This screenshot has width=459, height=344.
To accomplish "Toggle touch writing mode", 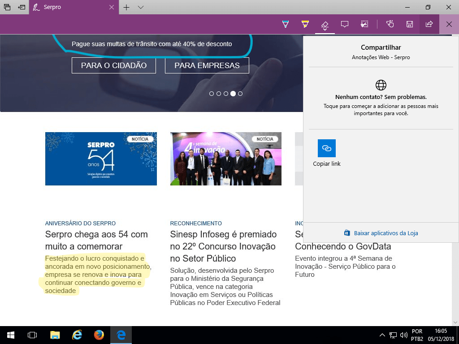I will pyautogui.click(x=390, y=24).
